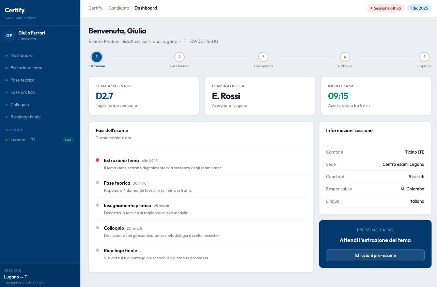
Task: Click the Certify logo in sidebar
Action: pos(15,10)
